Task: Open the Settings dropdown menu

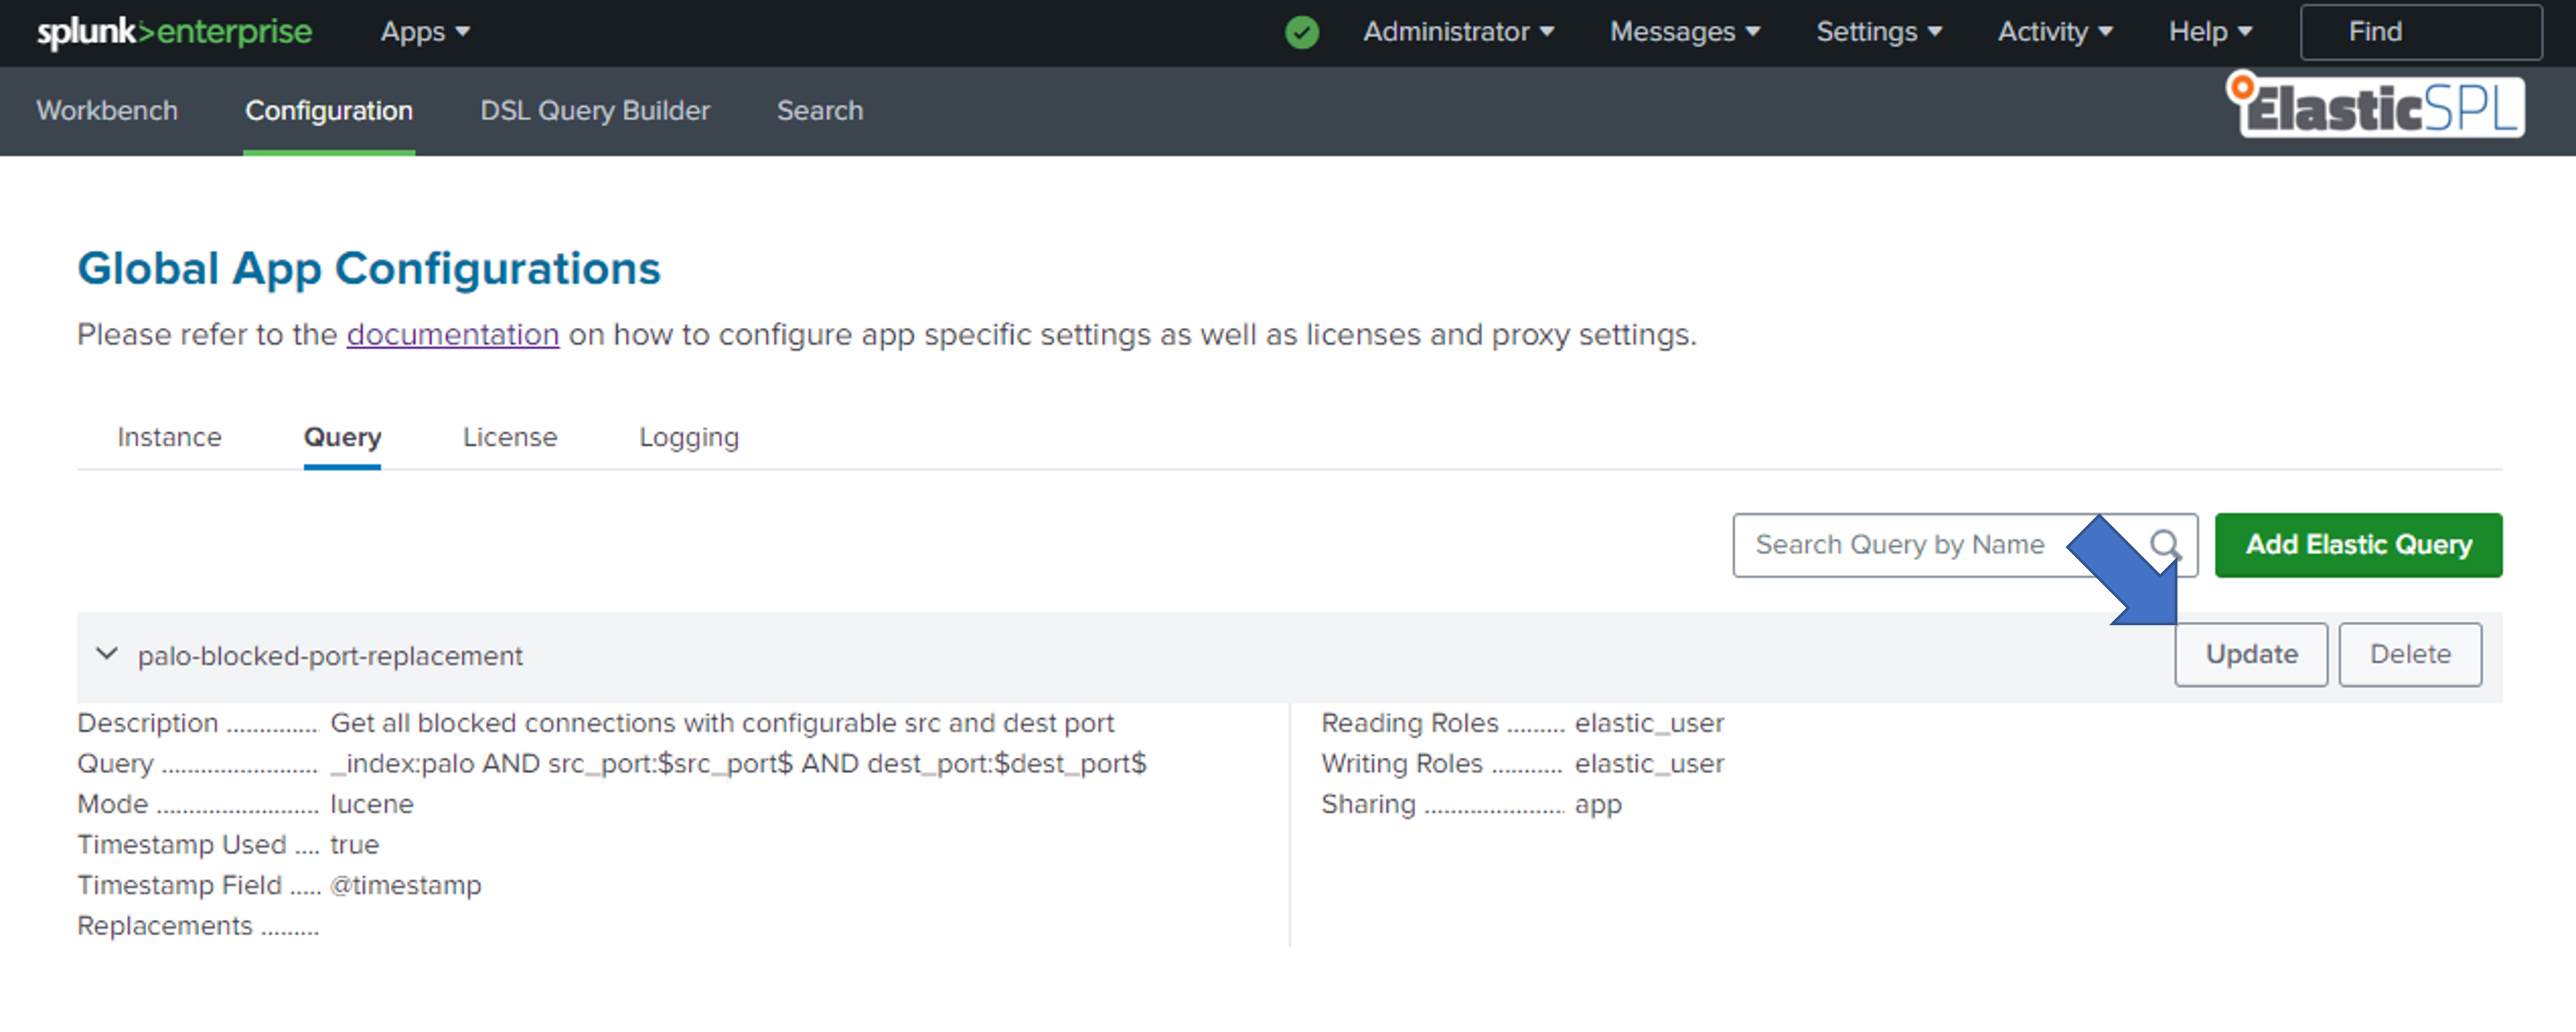Action: coord(1878,32)
